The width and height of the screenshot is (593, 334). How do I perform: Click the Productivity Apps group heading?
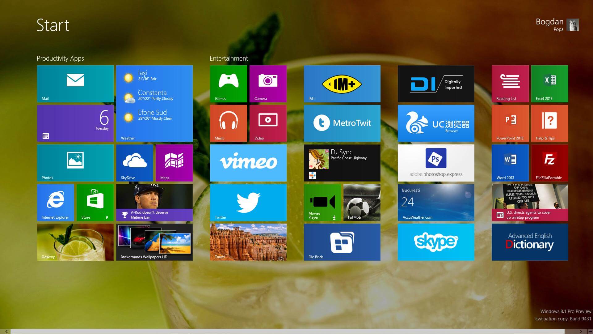[x=60, y=58]
